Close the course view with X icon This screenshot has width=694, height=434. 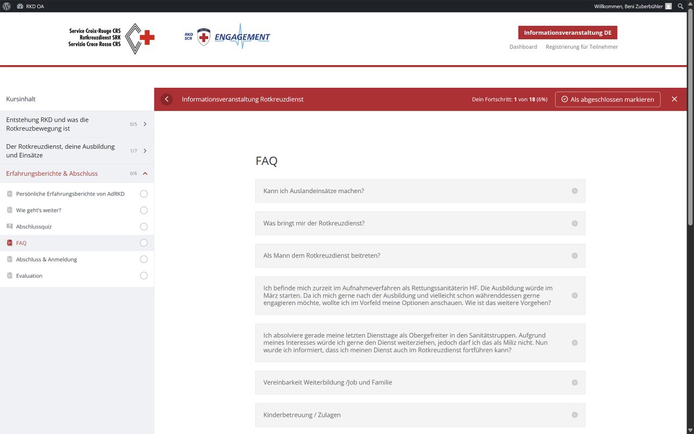point(674,99)
